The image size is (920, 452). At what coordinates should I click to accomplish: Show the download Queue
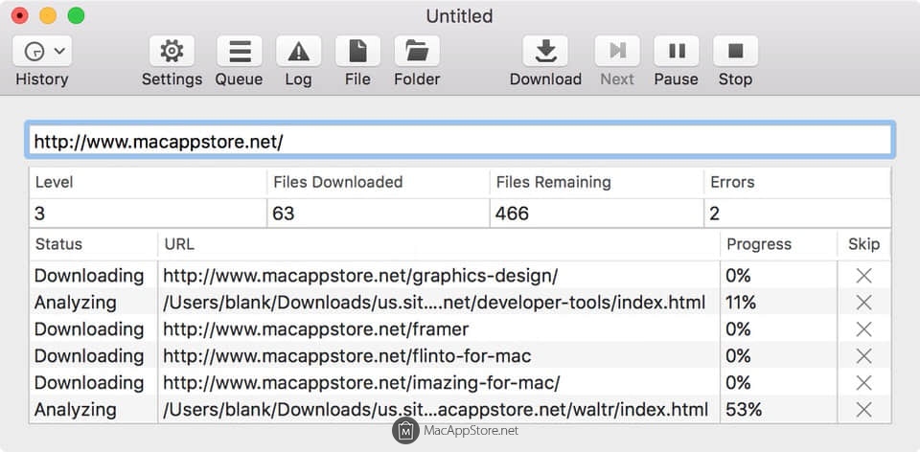[239, 51]
